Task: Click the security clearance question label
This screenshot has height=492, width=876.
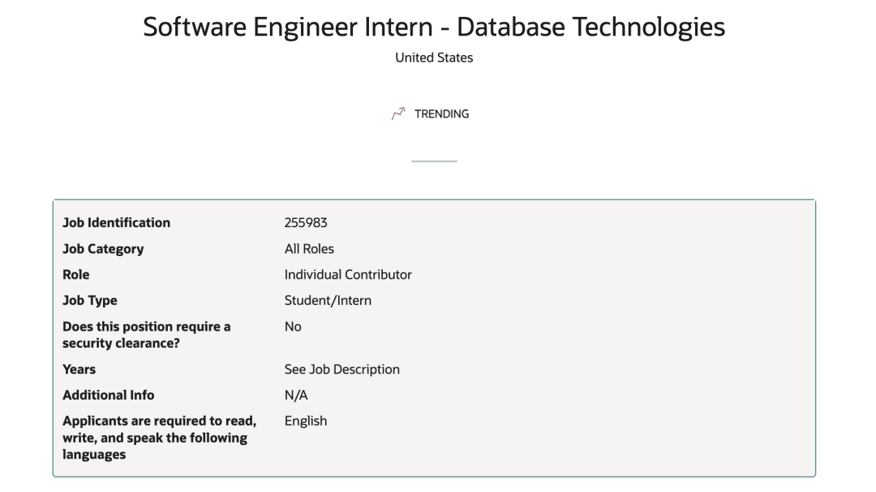Action: [146, 335]
